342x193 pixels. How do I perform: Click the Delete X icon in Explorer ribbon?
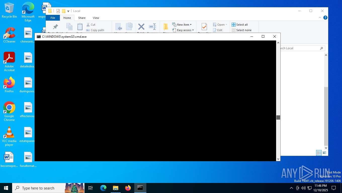[x=141, y=27]
